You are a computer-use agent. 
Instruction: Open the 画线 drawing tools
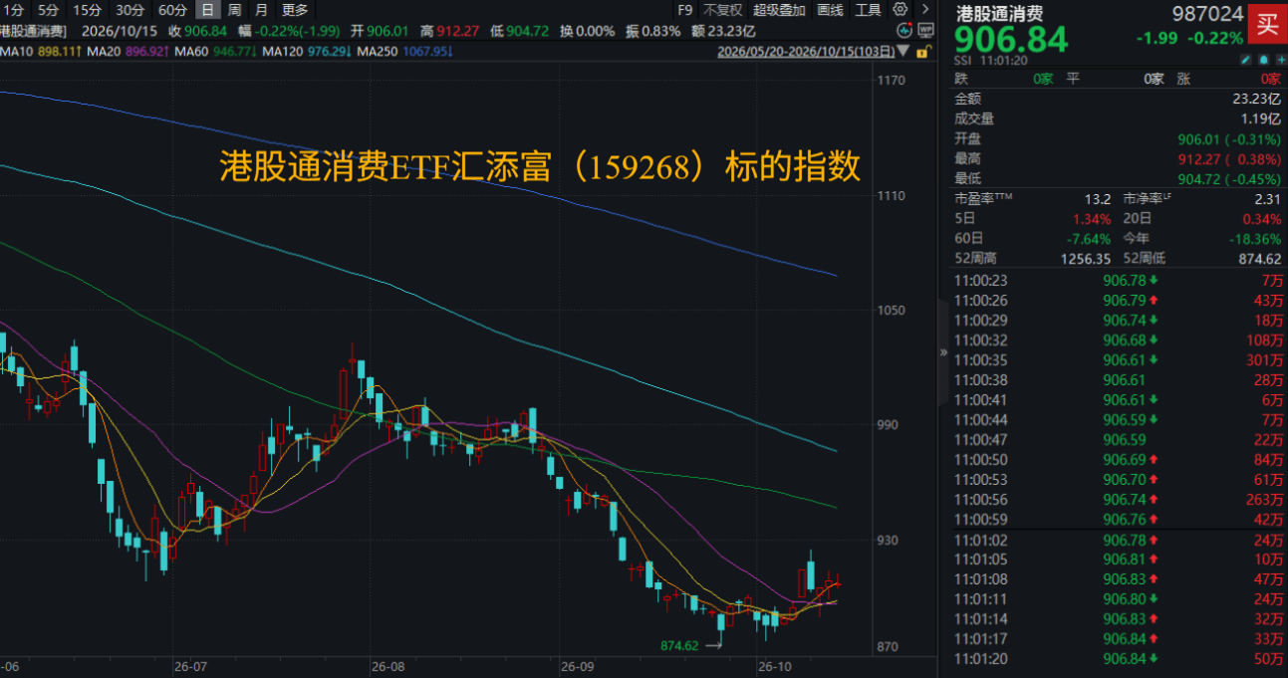830,10
